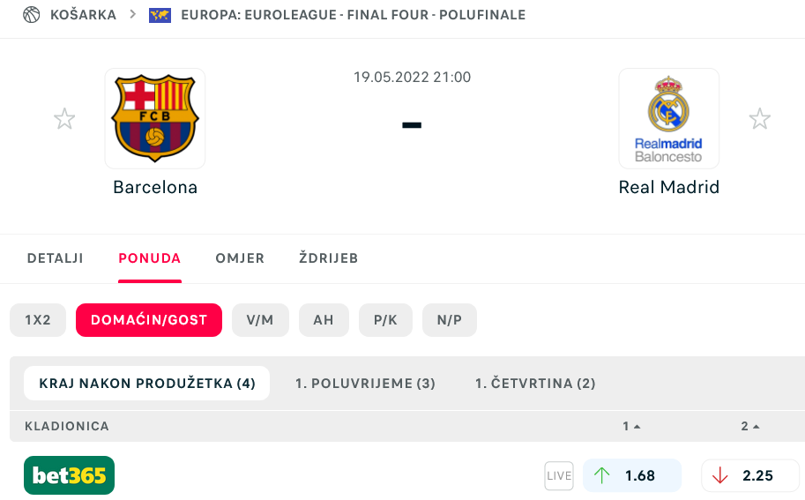
Task: Select 1. POLUVRIJEME (3) period filter
Action: pos(365,384)
